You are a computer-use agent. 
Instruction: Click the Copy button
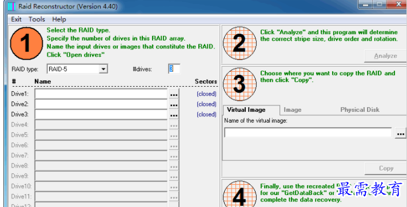coord(386,168)
